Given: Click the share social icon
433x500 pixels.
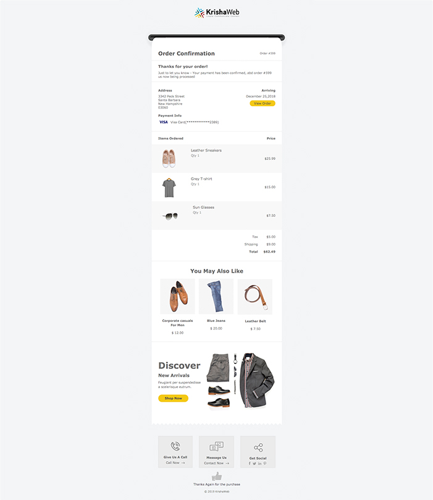Looking at the screenshot, I should (x=258, y=447).
